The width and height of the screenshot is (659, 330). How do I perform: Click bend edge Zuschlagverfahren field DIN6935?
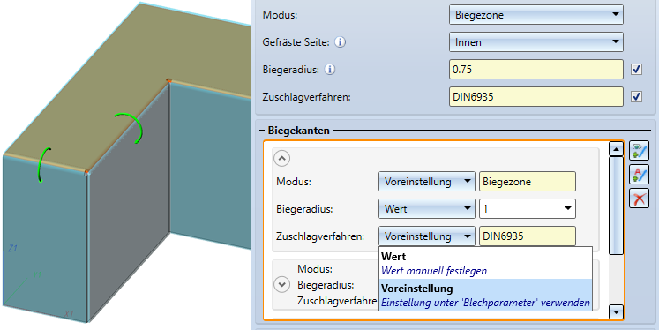(x=527, y=236)
